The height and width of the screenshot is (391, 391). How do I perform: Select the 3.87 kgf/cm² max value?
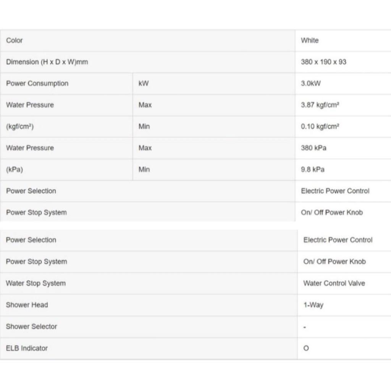(x=320, y=105)
